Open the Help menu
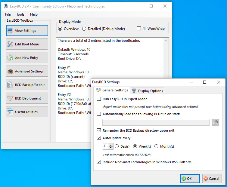 [x=34, y=14]
